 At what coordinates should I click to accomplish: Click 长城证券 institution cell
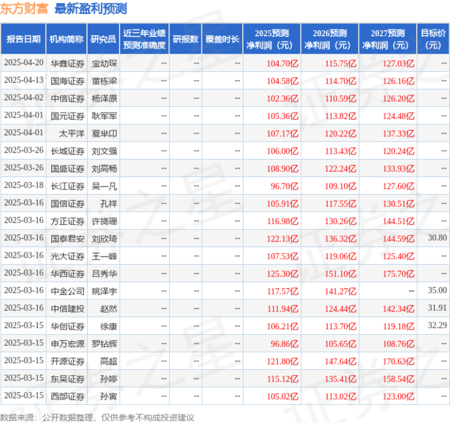68,151
